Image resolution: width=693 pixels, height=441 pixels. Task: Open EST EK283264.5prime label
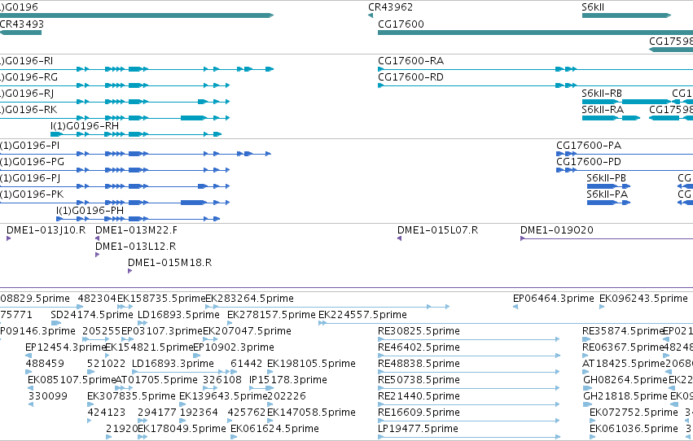(250, 299)
